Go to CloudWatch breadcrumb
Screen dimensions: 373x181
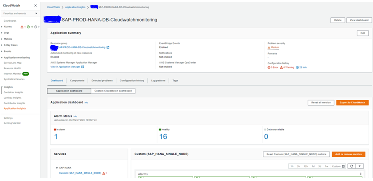click(54, 7)
